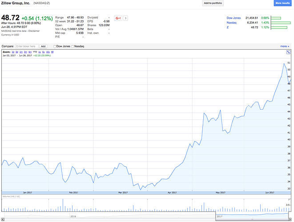Click the chart expand icon in top-right corner
294x222 pixels.
coord(288,52)
